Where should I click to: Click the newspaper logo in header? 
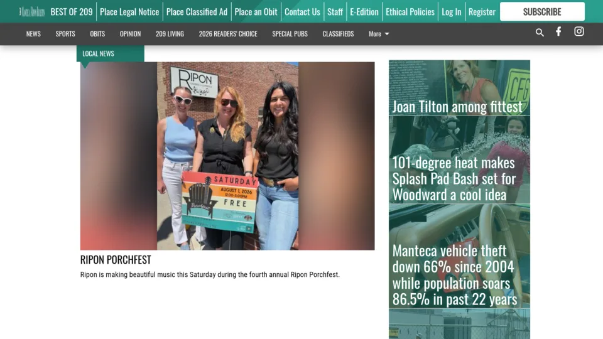32,12
